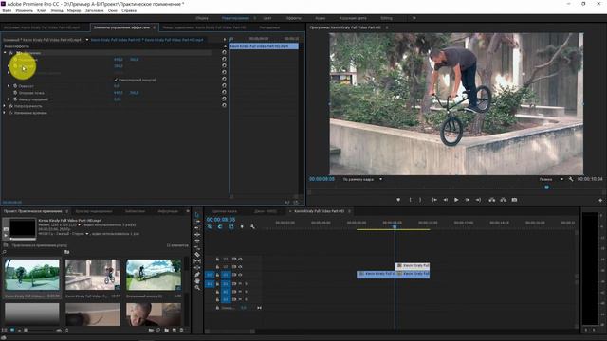
Task: Toggle Rotation animation stopwatch
Action: (15, 86)
